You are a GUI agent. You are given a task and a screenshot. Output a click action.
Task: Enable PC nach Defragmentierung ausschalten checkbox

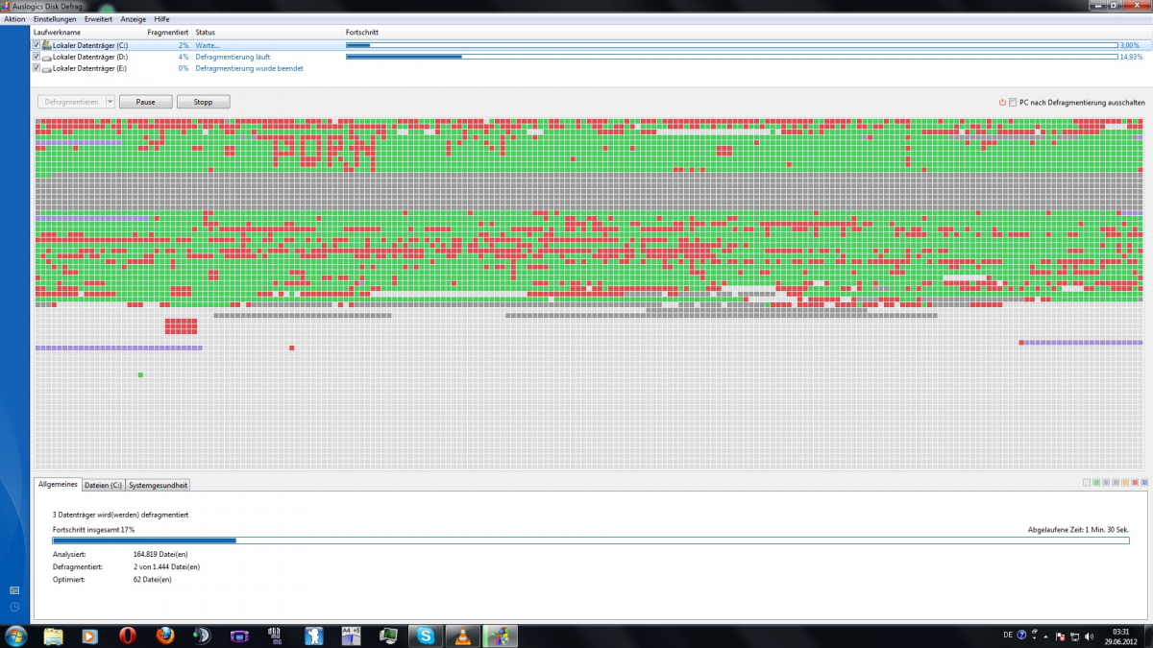[1012, 102]
